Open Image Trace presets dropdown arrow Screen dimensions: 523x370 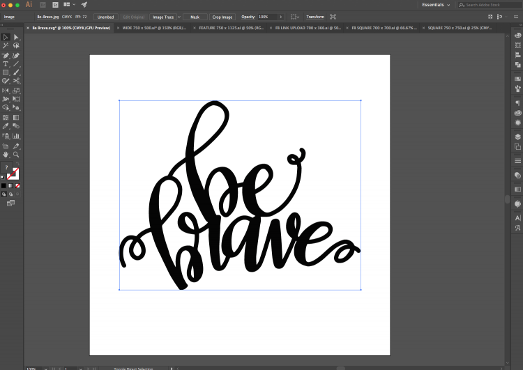[x=179, y=17]
